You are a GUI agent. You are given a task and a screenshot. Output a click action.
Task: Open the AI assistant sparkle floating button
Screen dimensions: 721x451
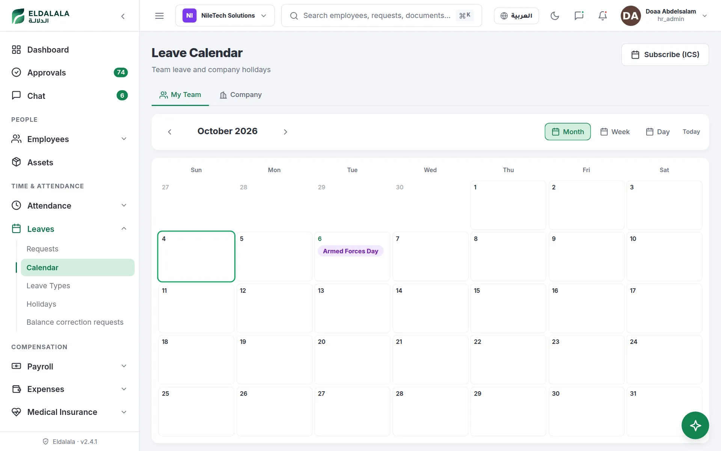point(695,425)
